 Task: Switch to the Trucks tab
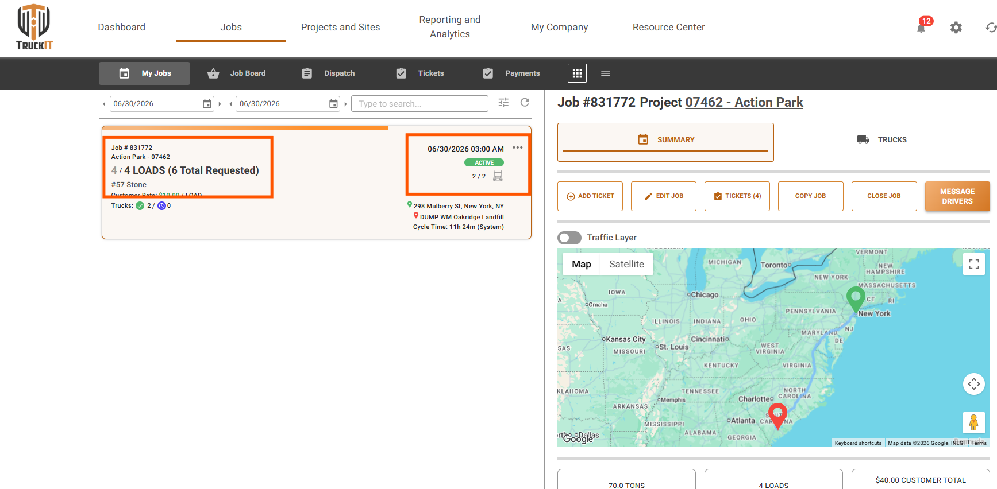pos(882,139)
